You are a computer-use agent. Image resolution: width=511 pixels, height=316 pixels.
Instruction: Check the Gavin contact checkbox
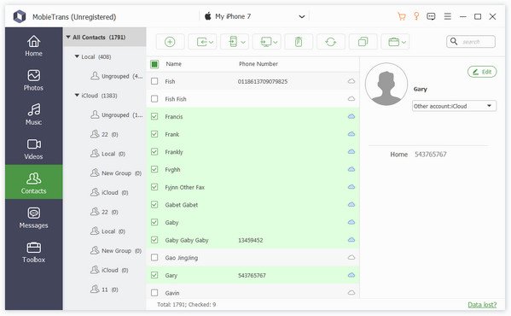(154, 293)
